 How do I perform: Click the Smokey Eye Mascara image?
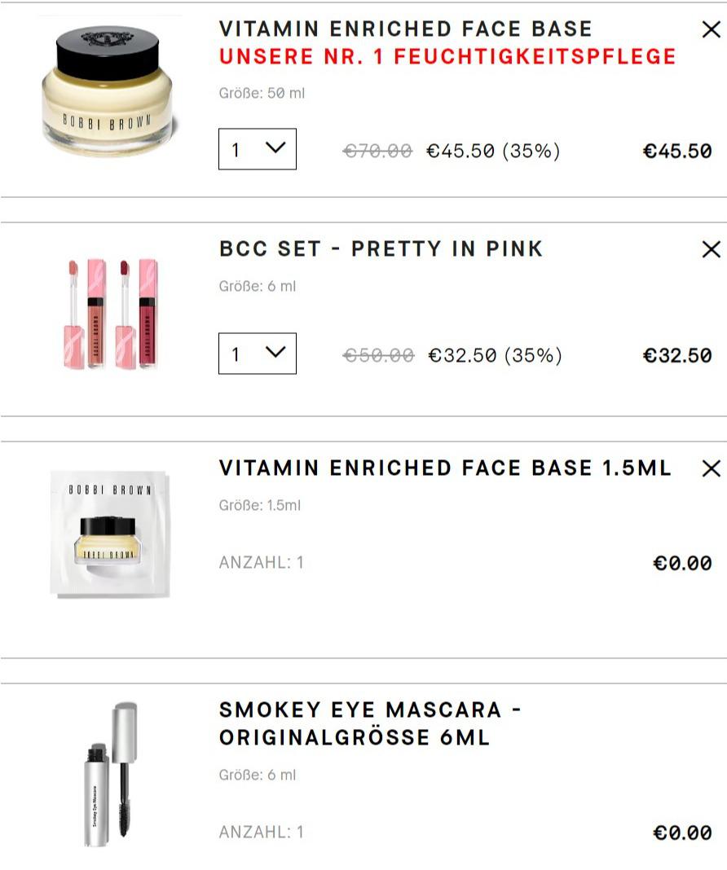[x=111, y=775]
